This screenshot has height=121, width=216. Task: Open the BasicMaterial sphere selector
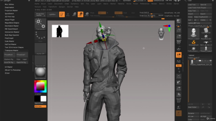point(40,73)
